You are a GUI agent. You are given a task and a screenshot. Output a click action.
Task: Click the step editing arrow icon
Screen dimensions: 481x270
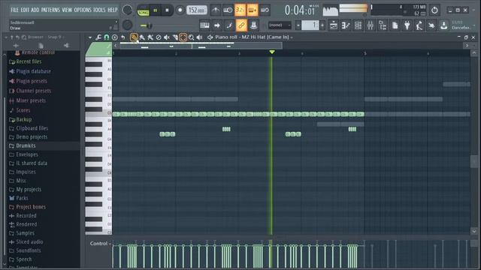pyautogui.click(x=217, y=25)
